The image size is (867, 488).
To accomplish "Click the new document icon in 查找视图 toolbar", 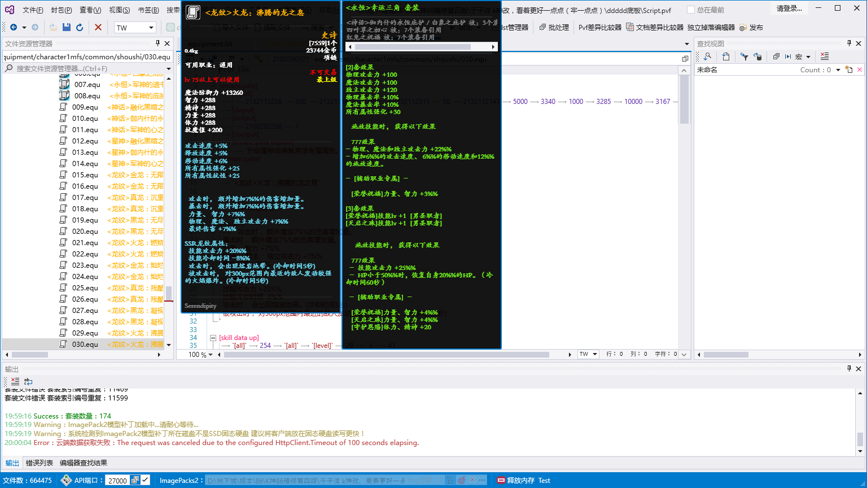I will (x=726, y=56).
